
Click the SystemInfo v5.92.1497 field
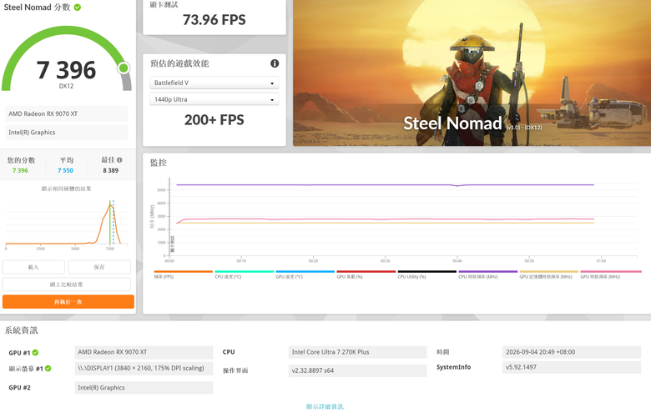click(572, 367)
